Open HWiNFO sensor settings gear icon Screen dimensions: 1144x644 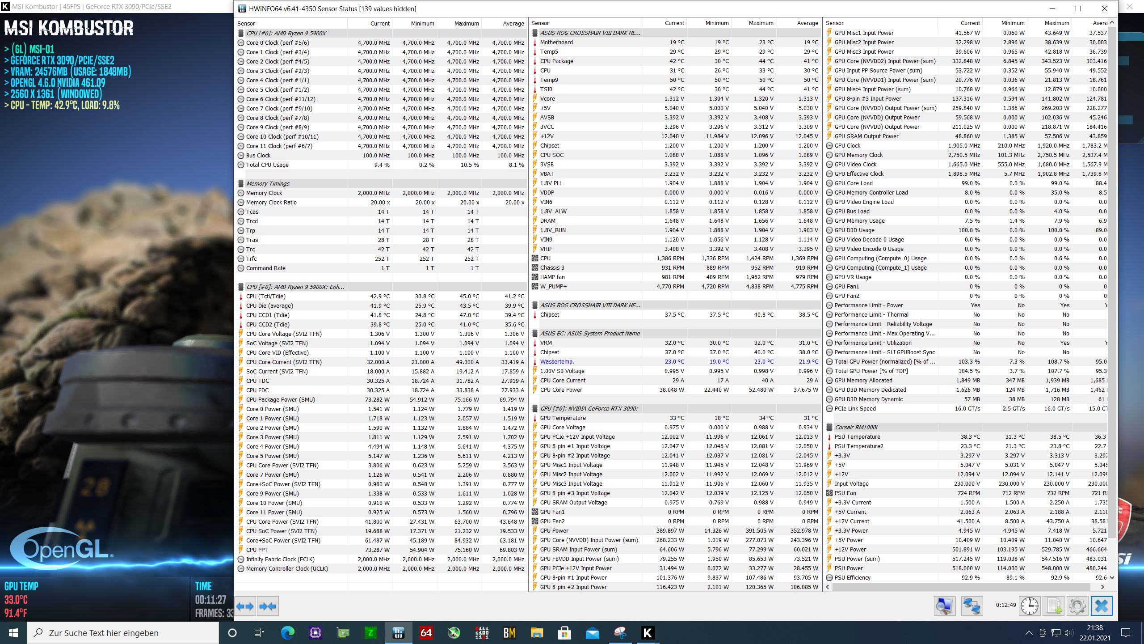1077,606
